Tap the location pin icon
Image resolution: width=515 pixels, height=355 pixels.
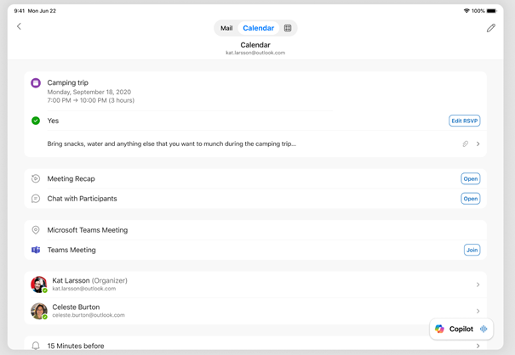[x=36, y=230]
